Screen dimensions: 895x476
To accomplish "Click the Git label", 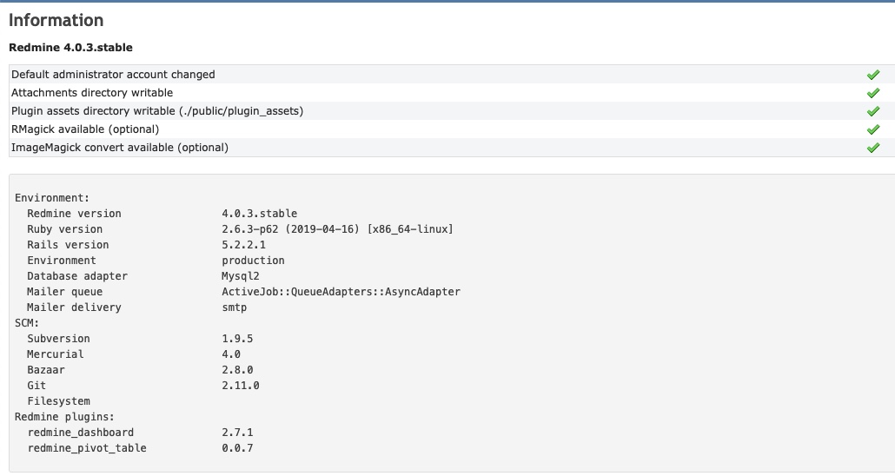I will point(36,386).
